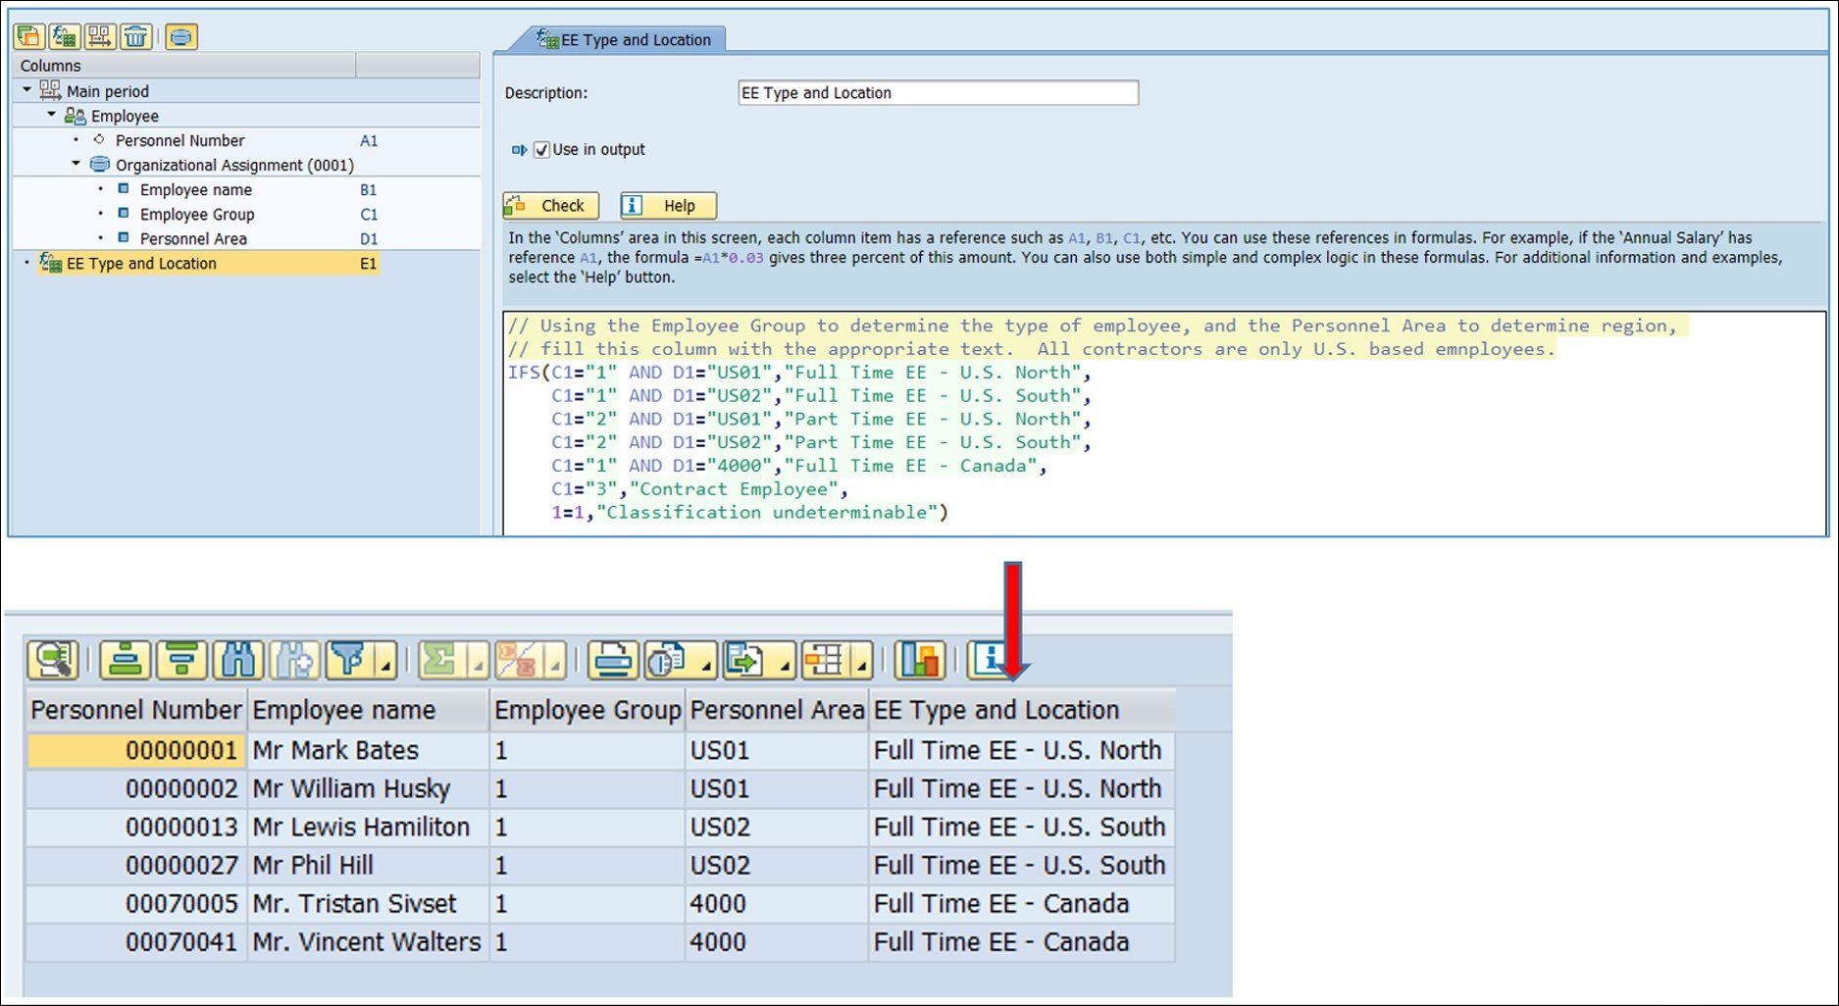Click the Find binoculars icon above the grid
This screenshot has height=1006, width=1839.
coord(240,660)
